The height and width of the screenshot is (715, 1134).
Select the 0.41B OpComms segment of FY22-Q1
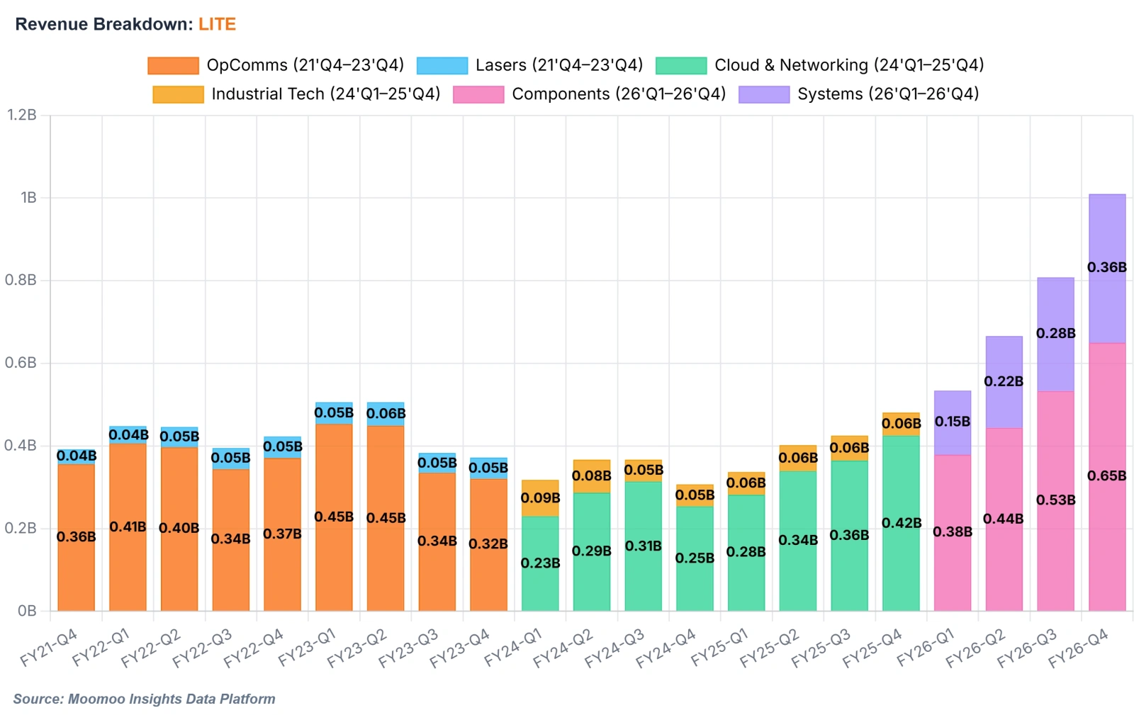point(128,527)
